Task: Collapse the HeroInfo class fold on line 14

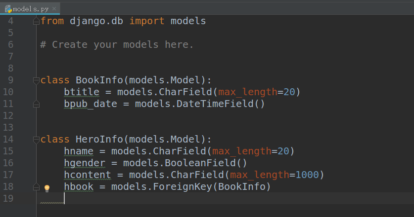Action: (36, 140)
